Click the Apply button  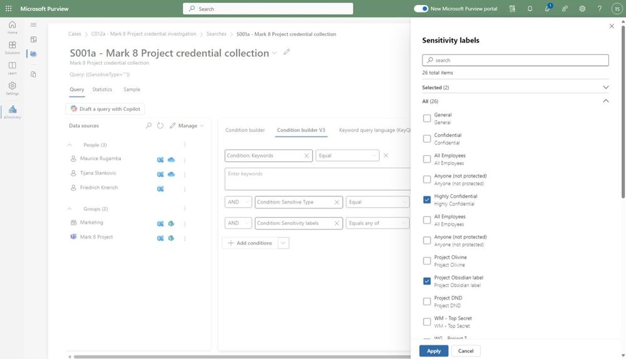click(434, 351)
